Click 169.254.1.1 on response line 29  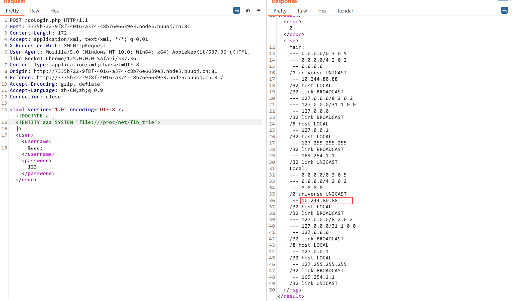[318, 156]
